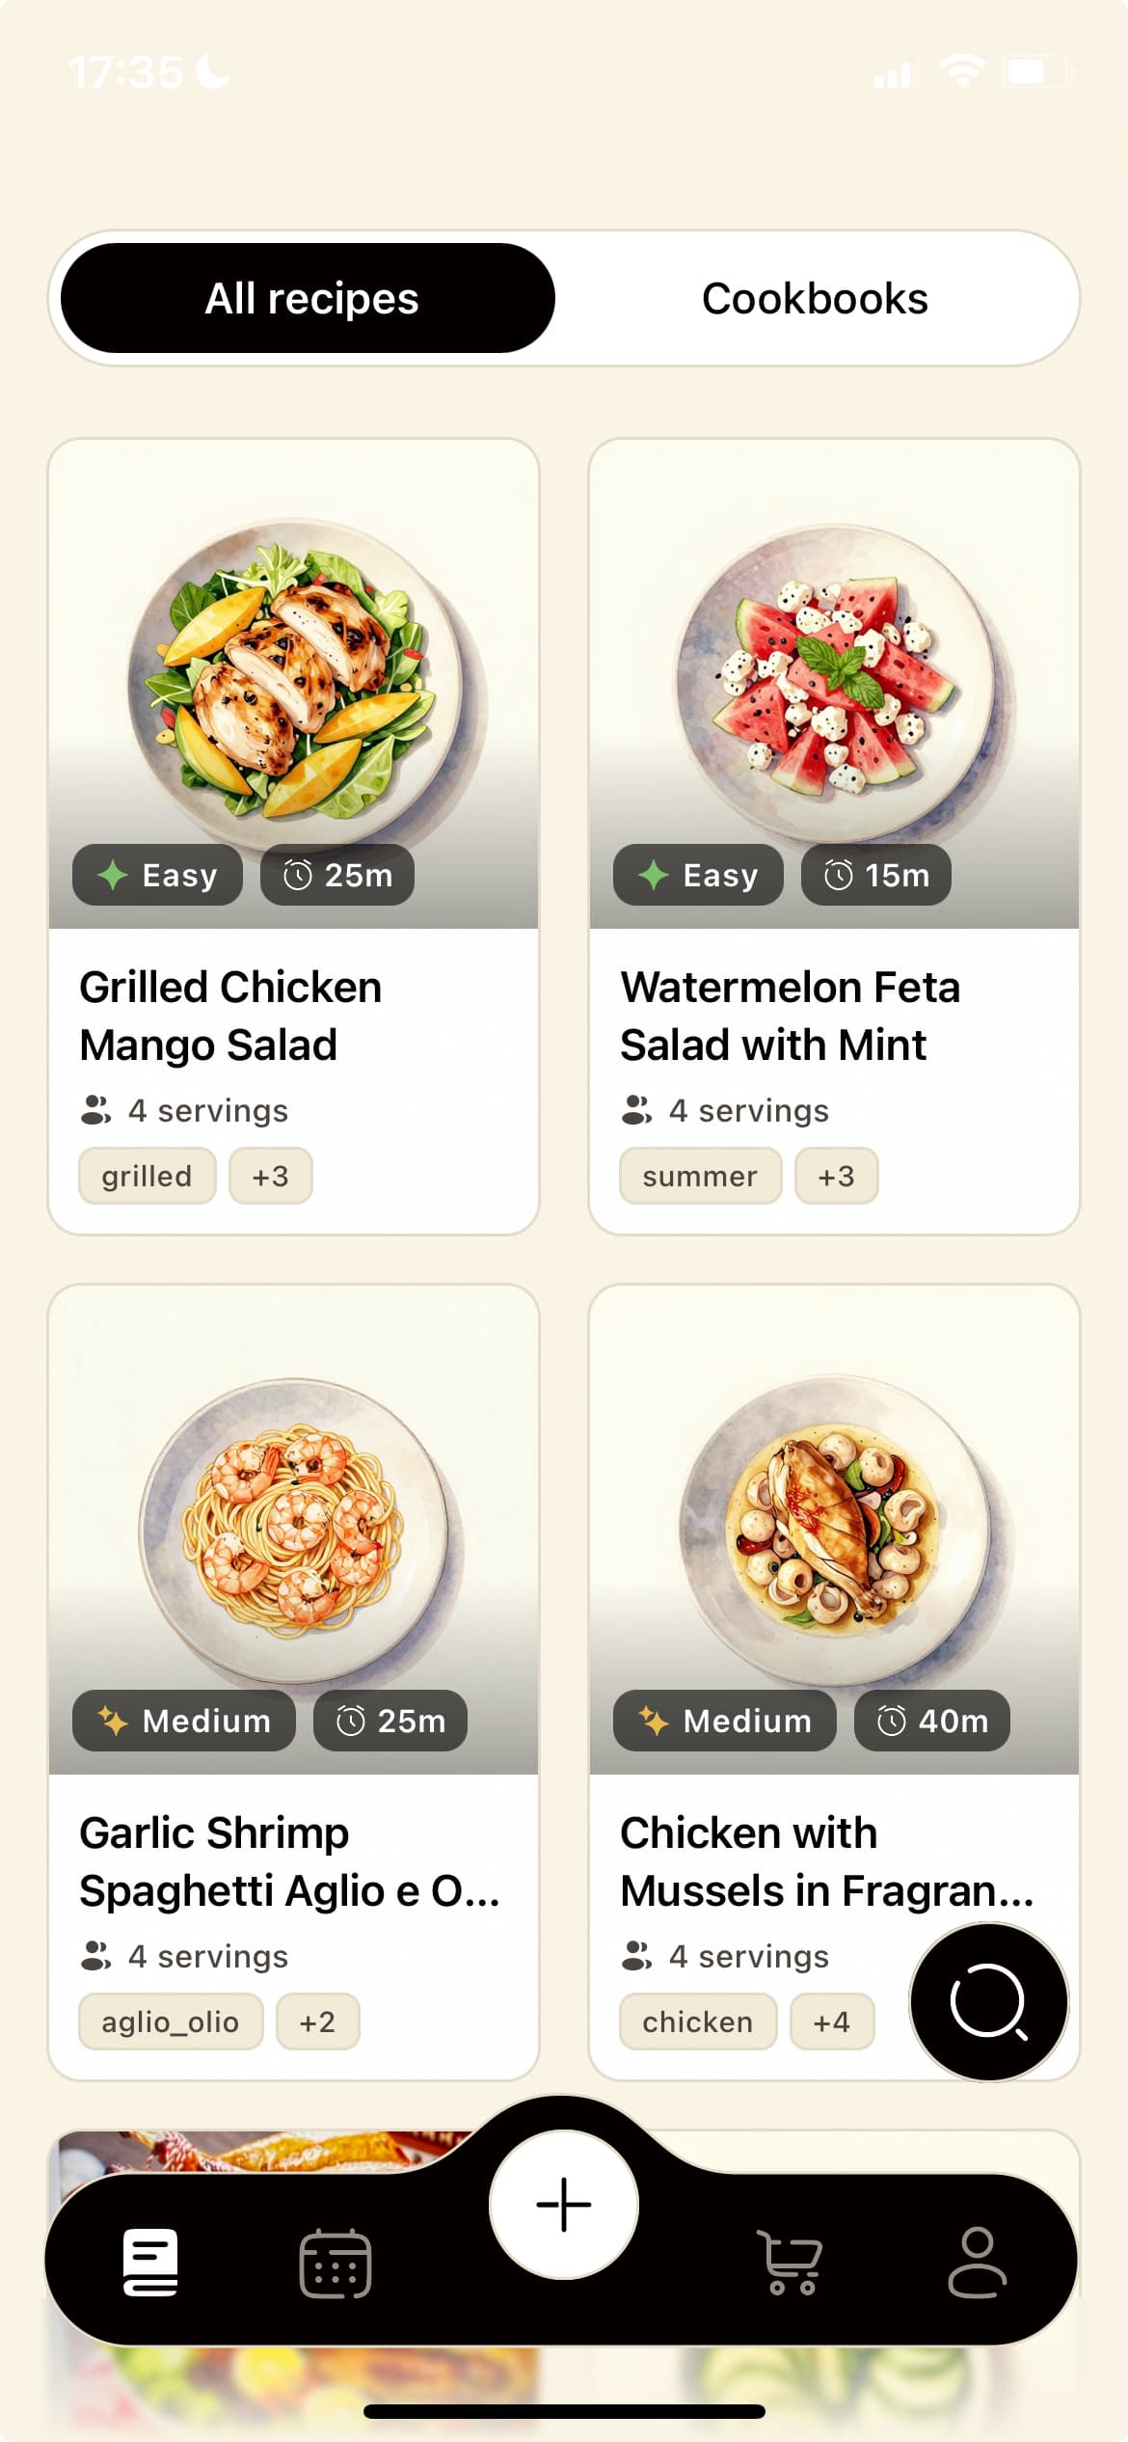
Task: Tap the 25m timer badge on Grilled Chicken
Action: pyautogui.click(x=337, y=876)
